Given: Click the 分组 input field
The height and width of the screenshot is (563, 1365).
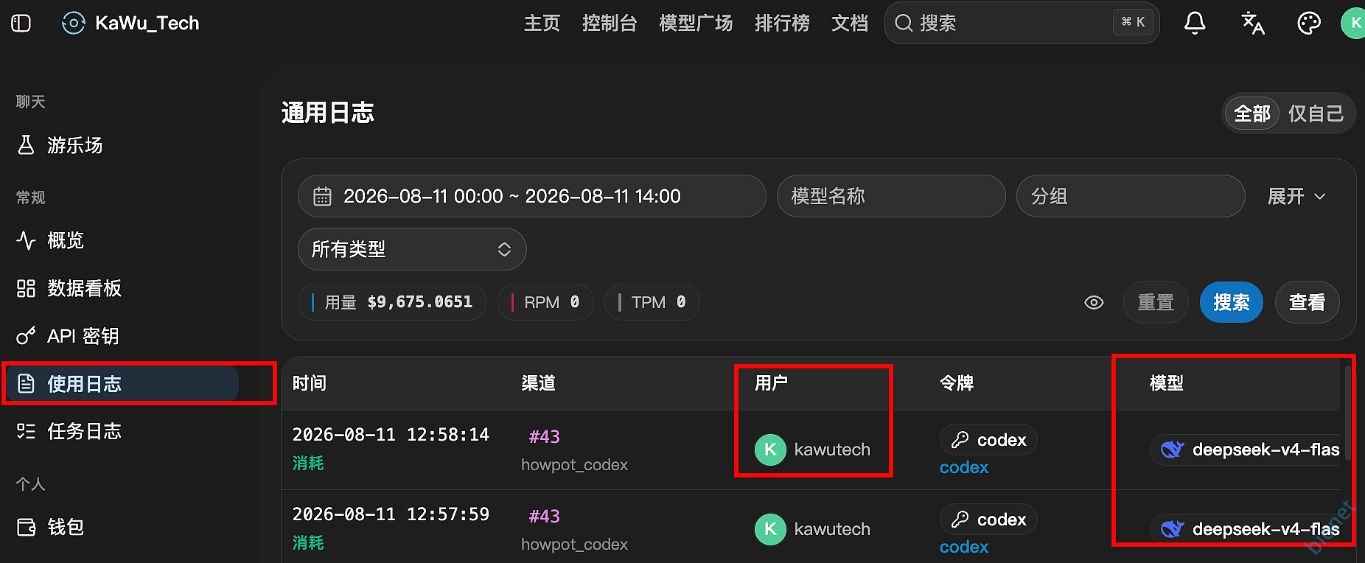Looking at the screenshot, I should coord(1131,196).
